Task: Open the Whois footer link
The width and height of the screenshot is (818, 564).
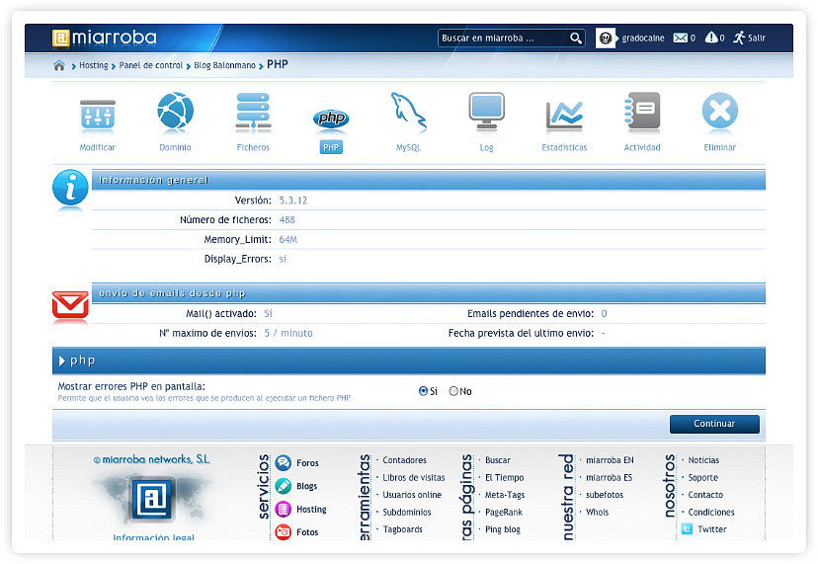Action: [x=597, y=513]
